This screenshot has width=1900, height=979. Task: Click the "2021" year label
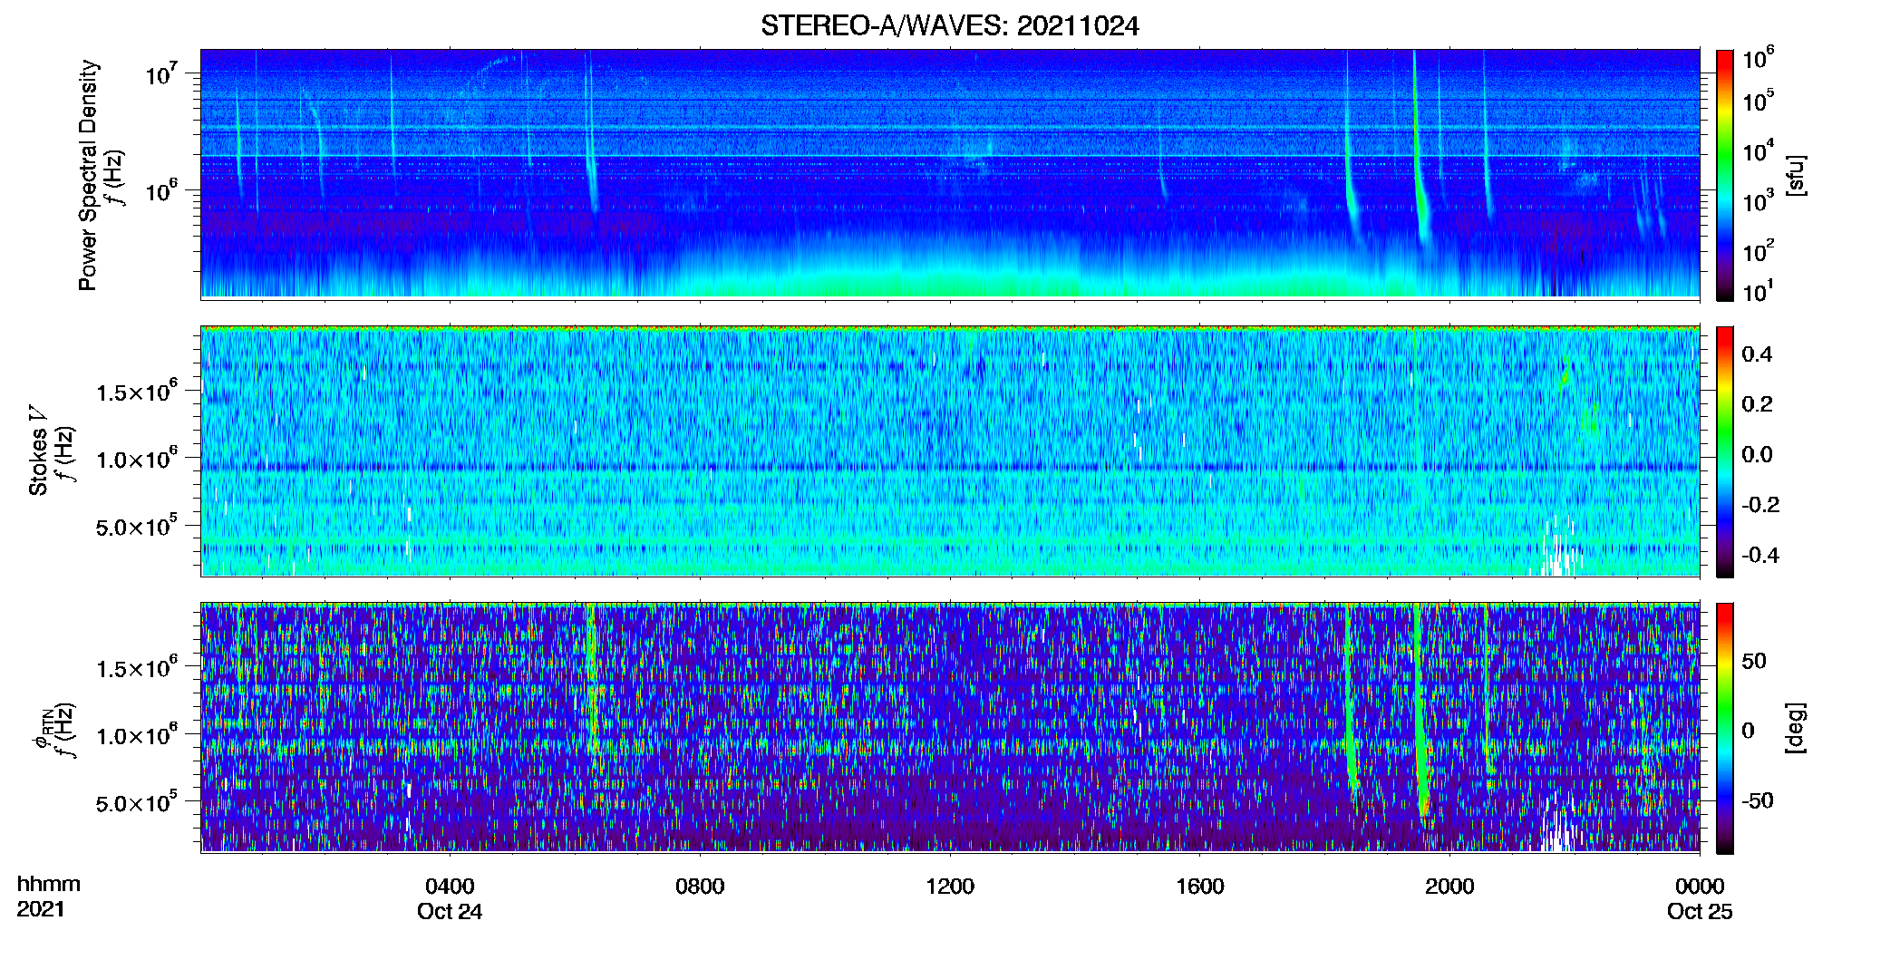[41, 909]
